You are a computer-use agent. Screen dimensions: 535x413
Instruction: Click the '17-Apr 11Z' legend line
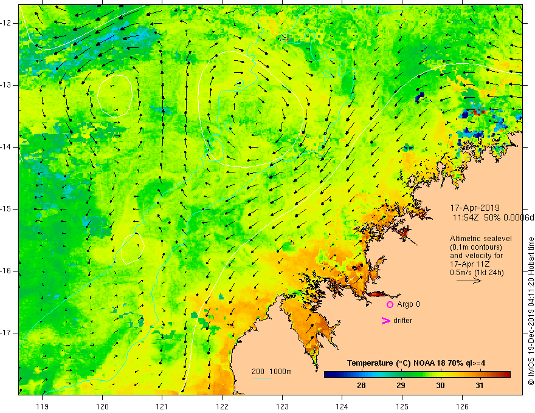(469, 264)
